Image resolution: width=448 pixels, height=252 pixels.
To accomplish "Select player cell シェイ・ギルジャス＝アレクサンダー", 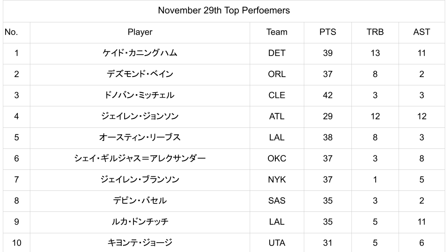I will (140, 159).
